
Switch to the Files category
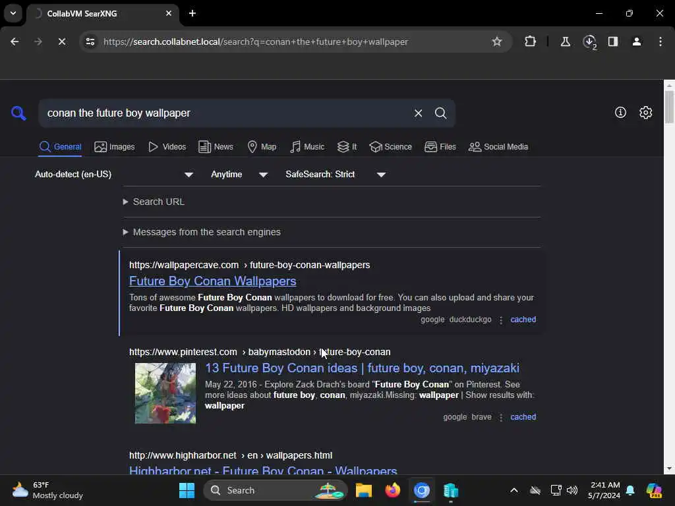click(x=440, y=147)
